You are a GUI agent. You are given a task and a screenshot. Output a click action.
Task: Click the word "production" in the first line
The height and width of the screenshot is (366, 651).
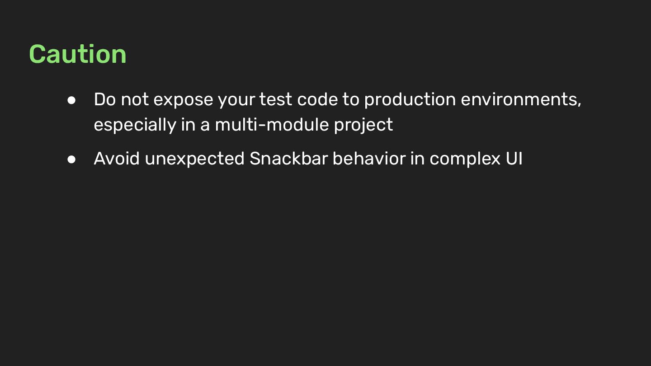[x=410, y=99]
